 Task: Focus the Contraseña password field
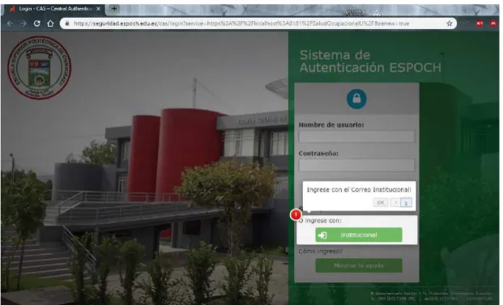356,165
